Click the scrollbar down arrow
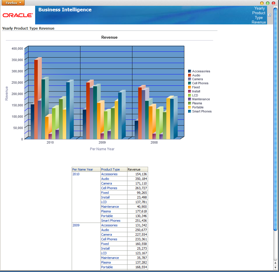This screenshot has height=272, width=279. pyautogui.click(x=275, y=268)
